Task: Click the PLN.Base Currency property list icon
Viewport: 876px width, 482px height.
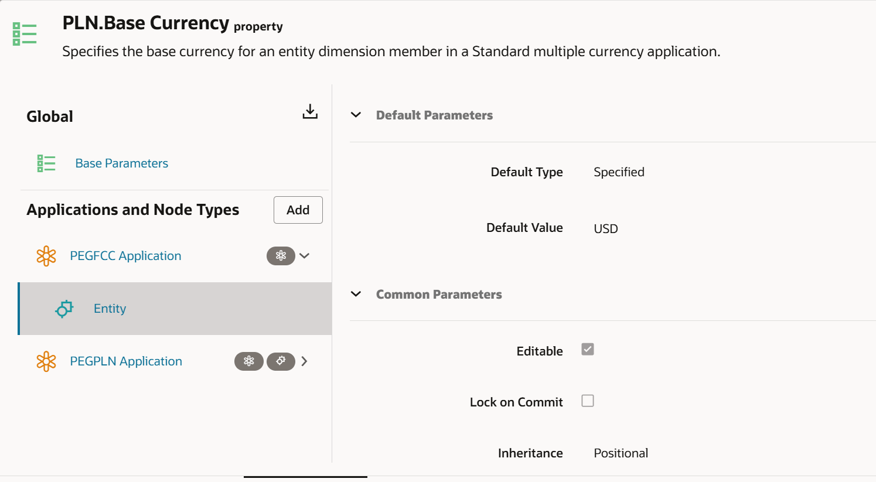Action: (x=25, y=34)
